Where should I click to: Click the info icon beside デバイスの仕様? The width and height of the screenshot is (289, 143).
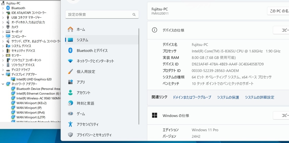coord(154,30)
